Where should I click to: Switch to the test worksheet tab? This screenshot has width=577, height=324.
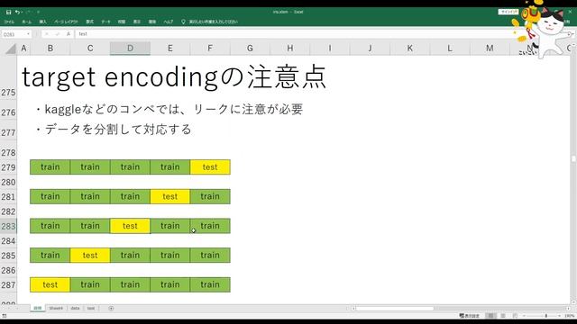91,308
